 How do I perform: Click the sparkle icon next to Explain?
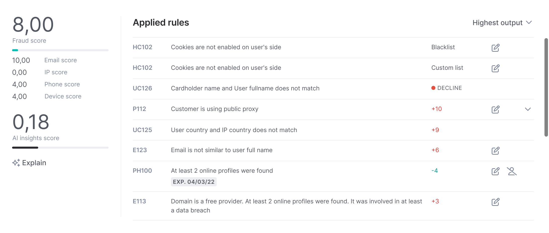pos(16,163)
